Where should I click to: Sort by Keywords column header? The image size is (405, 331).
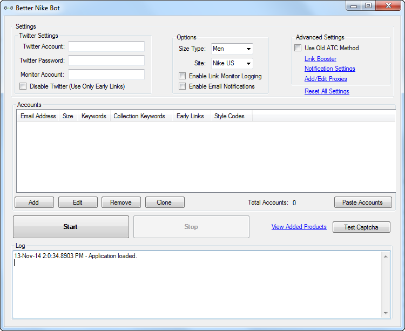pyautogui.click(x=94, y=116)
